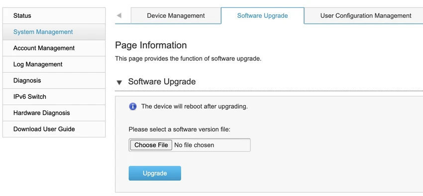Click the Page Information heading
Viewport: 423px width, 196px height.
151,45
